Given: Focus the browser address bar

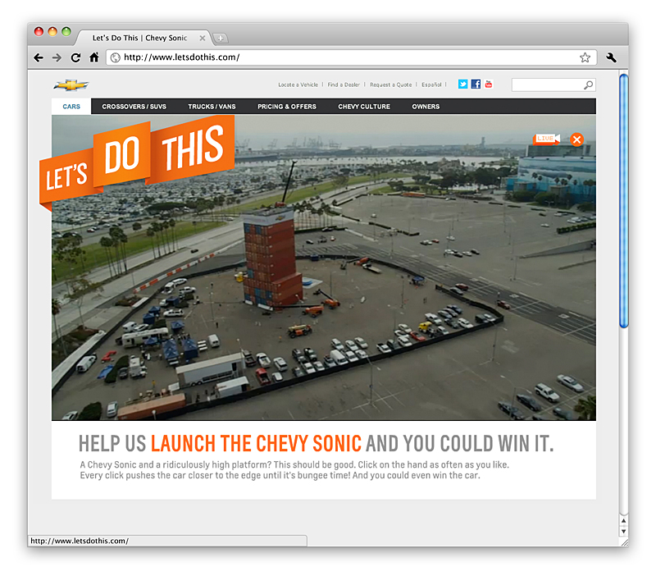Looking at the screenshot, I should tap(352, 57).
